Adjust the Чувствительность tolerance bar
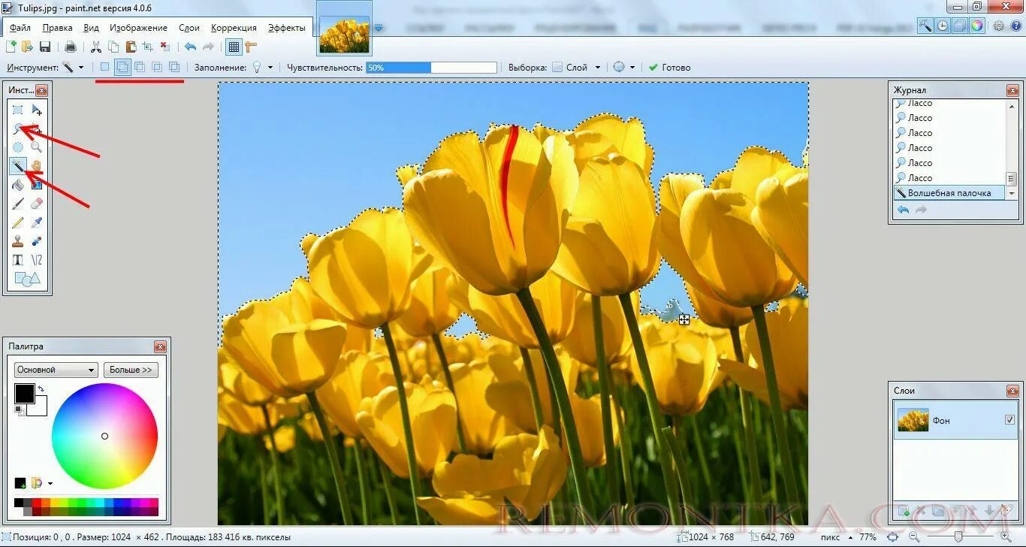Viewport: 1026px width, 547px height. (431, 67)
